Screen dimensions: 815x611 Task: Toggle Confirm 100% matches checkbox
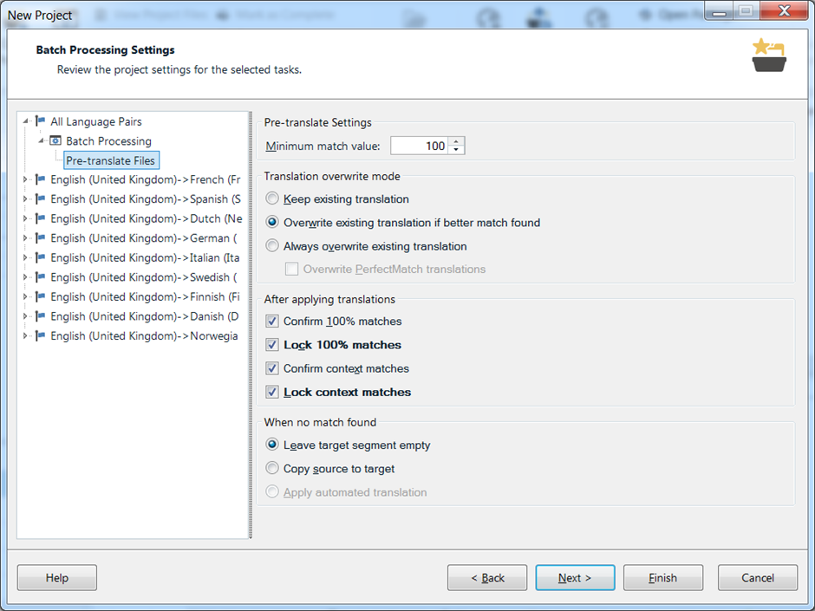272,321
